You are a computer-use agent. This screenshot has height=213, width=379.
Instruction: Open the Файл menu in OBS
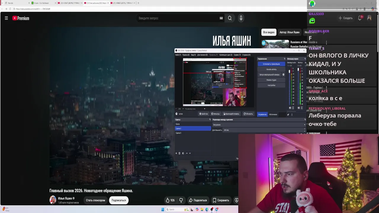[178, 55]
